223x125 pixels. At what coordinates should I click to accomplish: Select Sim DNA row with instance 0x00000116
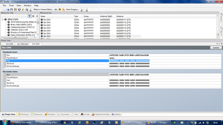click(x=90, y=33)
